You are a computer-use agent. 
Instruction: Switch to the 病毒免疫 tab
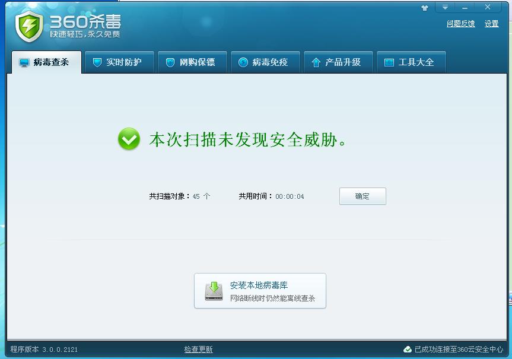265,62
